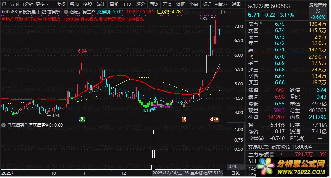This screenshot has height=178, width=331.
Task: Click the 卖一 price 6.71
Action: pyautogui.click(x=280, y=50)
